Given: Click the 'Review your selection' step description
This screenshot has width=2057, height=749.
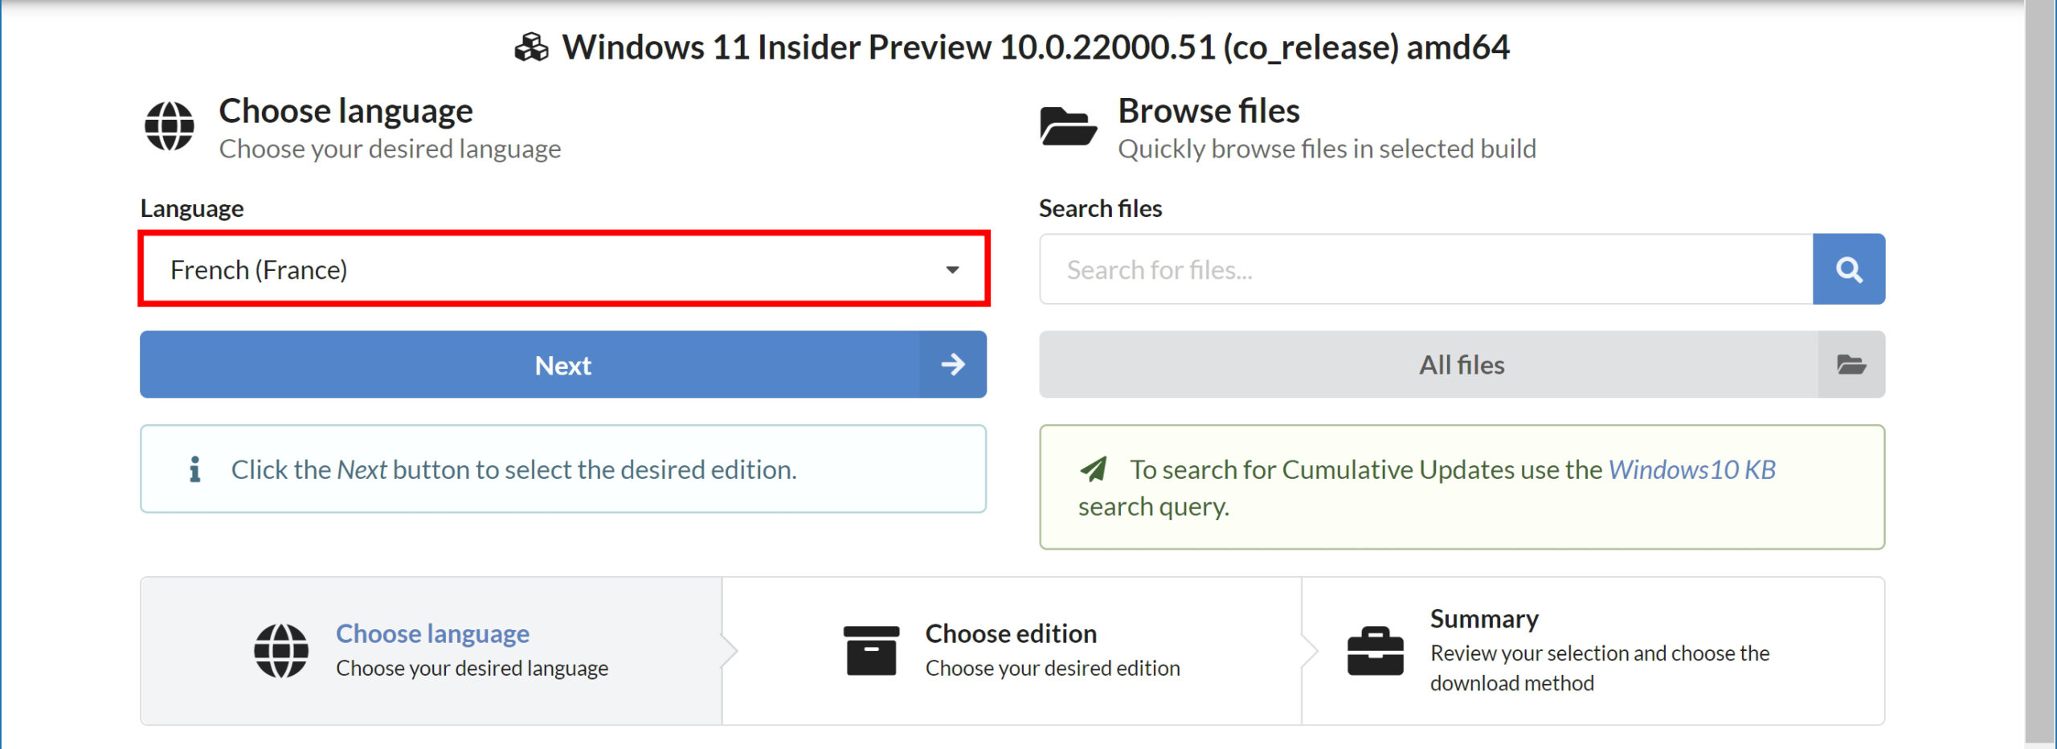Looking at the screenshot, I should pyautogui.click(x=1600, y=668).
